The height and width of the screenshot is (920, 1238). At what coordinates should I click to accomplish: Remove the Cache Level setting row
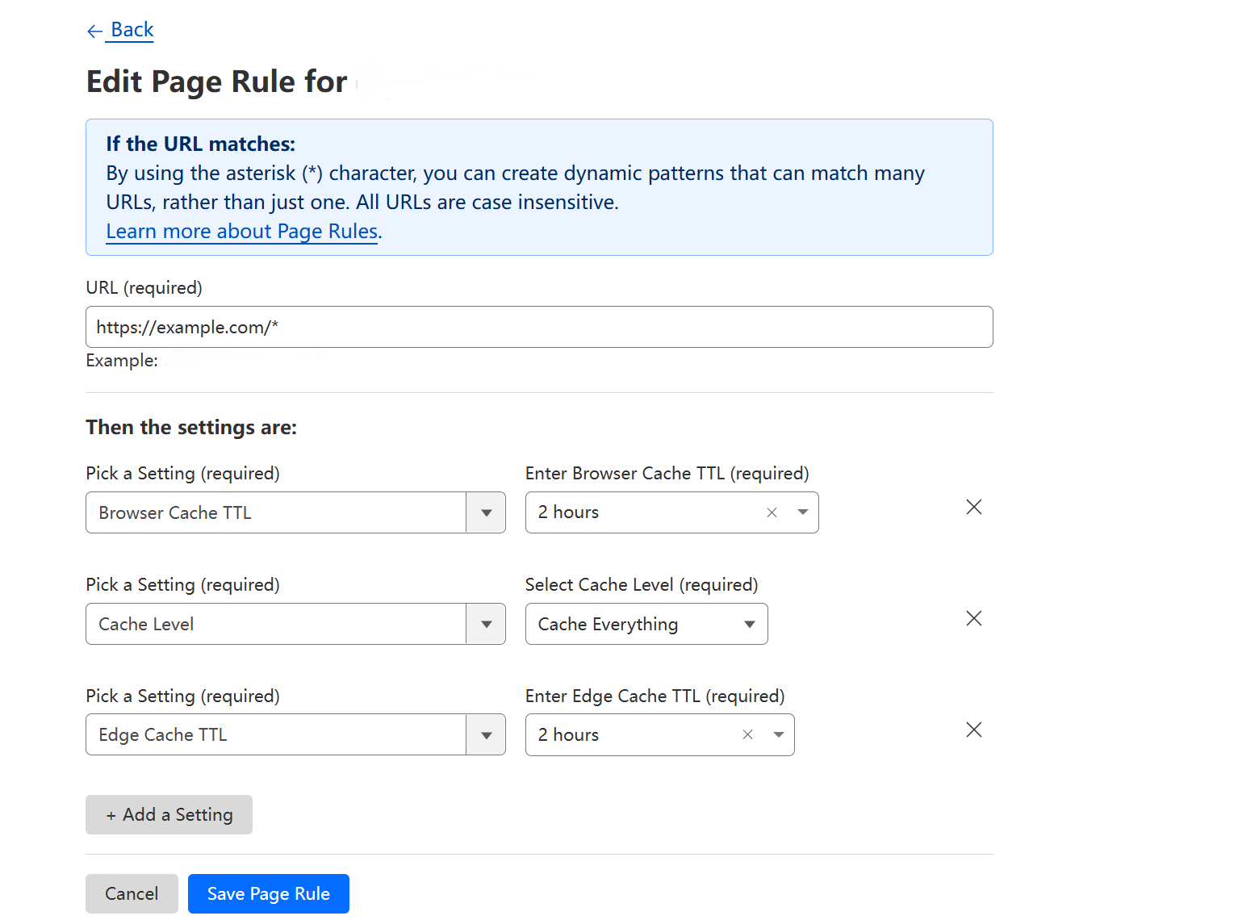(974, 618)
